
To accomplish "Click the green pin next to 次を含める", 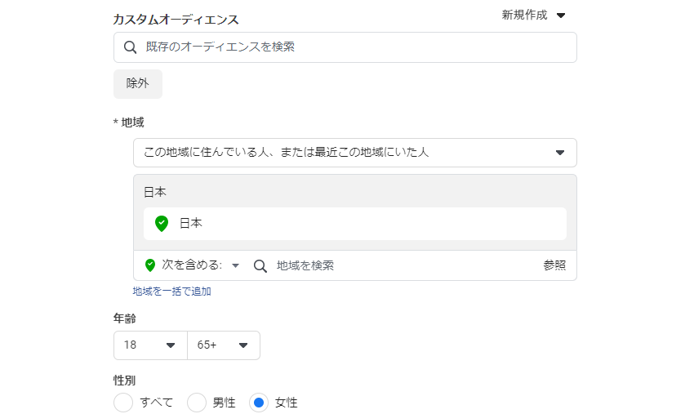I will point(150,265).
